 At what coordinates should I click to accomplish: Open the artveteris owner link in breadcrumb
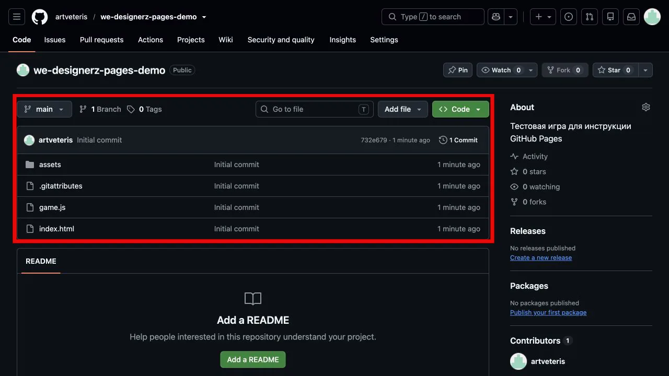(x=72, y=17)
